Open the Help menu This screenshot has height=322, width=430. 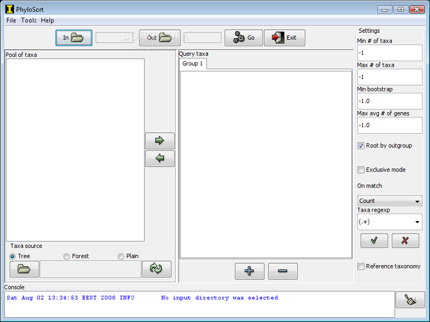pyautogui.click(x=47, y=20)
